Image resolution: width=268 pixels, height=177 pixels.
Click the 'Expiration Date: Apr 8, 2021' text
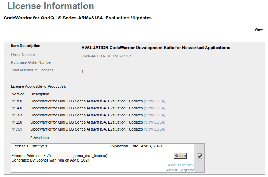(136, 146)
